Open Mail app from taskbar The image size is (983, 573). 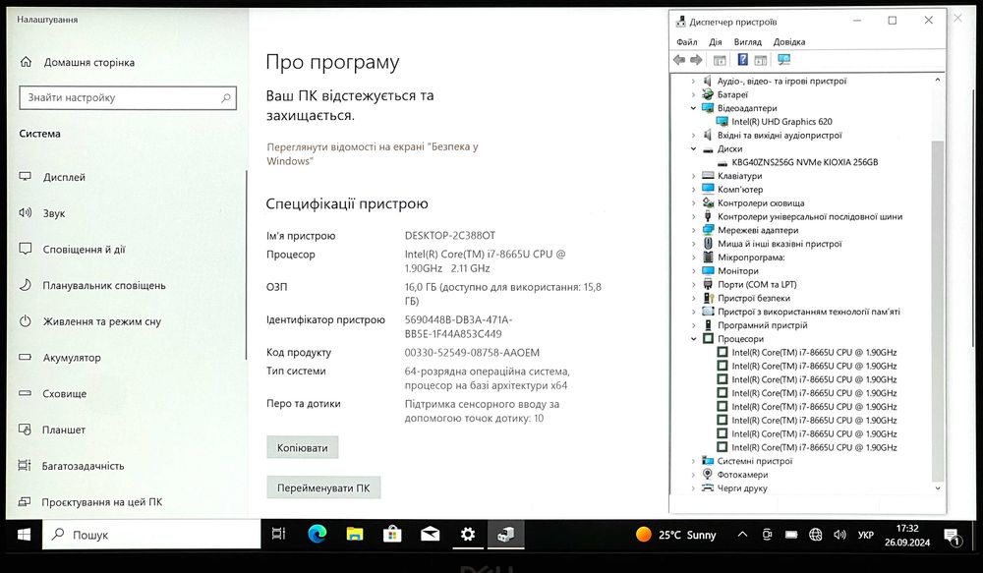click(x=431, y=534)
